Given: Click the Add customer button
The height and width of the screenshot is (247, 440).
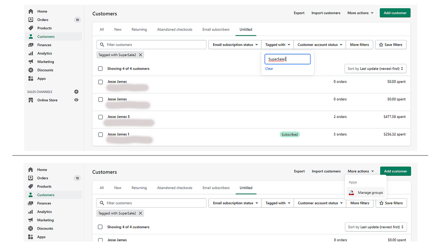Looking at the screenshot, I should pyautogui.click(x=395, y=13).
